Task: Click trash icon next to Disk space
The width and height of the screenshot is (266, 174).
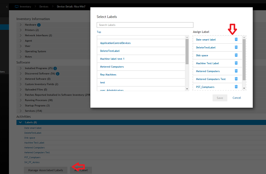Action: (236, 55)
